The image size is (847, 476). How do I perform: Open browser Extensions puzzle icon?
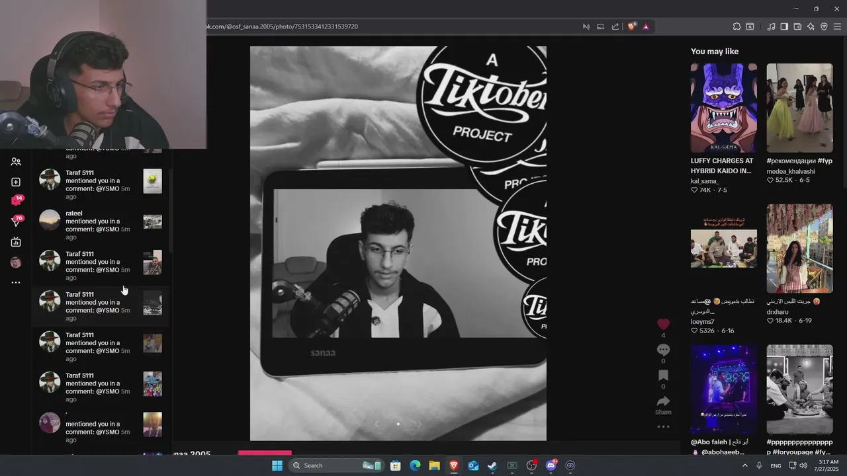click(x=736, y=26)
